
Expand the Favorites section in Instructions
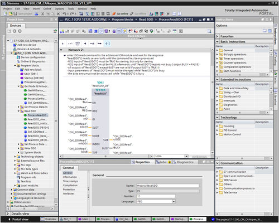[x=217, y=36]
